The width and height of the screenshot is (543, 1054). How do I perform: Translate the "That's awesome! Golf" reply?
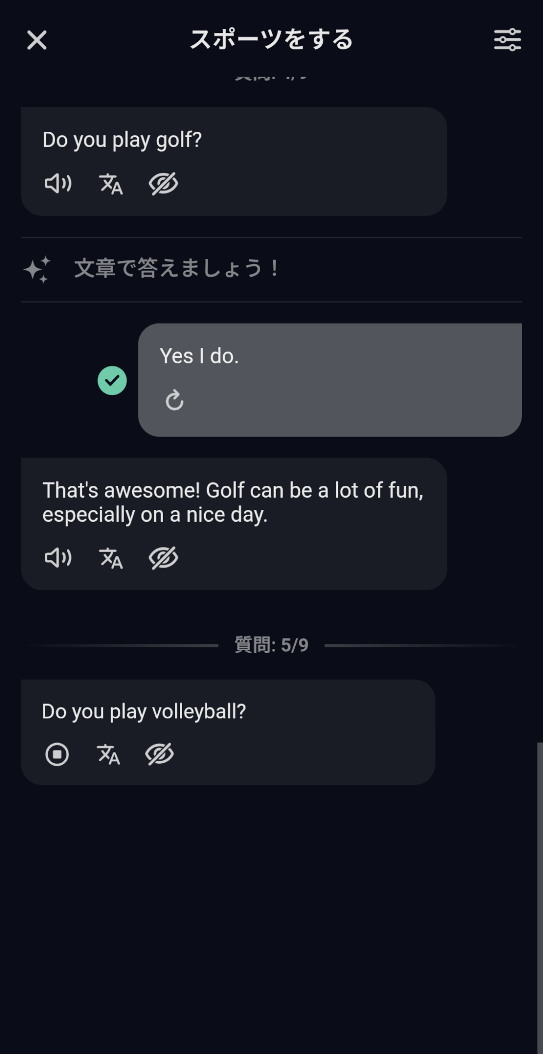tap(111, 558)
